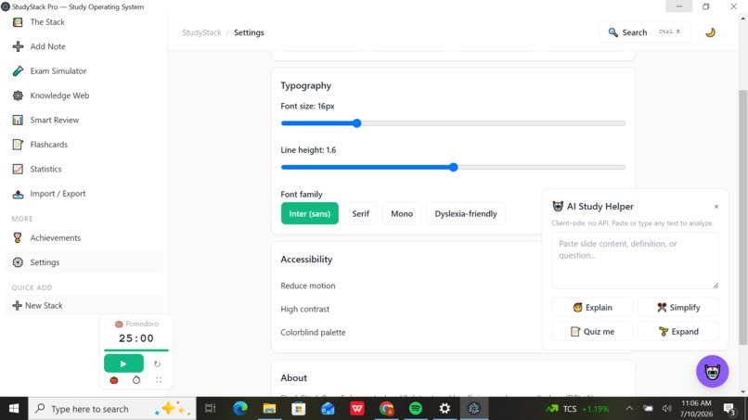Click the page vertical scrollbar

(x=742, y=217)
